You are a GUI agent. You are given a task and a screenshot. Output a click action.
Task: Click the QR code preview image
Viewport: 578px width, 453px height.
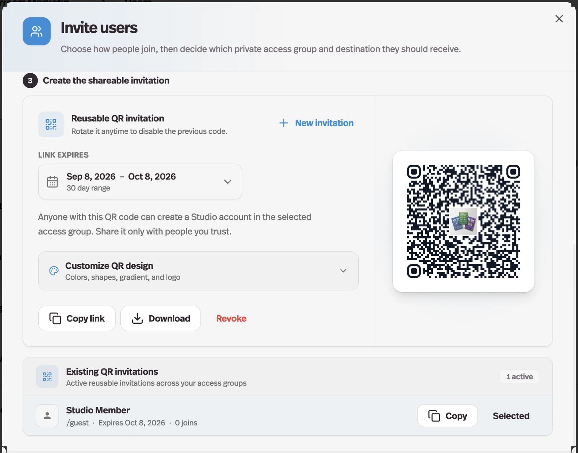pos(463,221)
